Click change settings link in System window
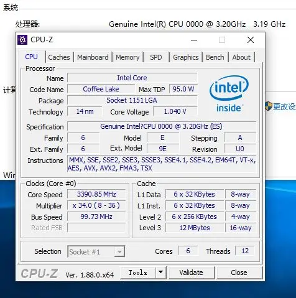Image resolution: width=296 pixels, height=298 pixels. point(284,106)
